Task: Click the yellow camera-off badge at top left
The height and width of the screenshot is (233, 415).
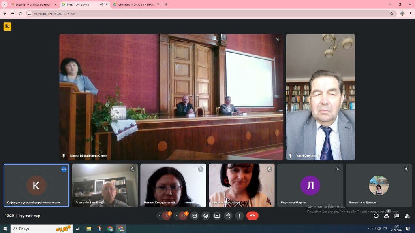Action: pos(7,27)
